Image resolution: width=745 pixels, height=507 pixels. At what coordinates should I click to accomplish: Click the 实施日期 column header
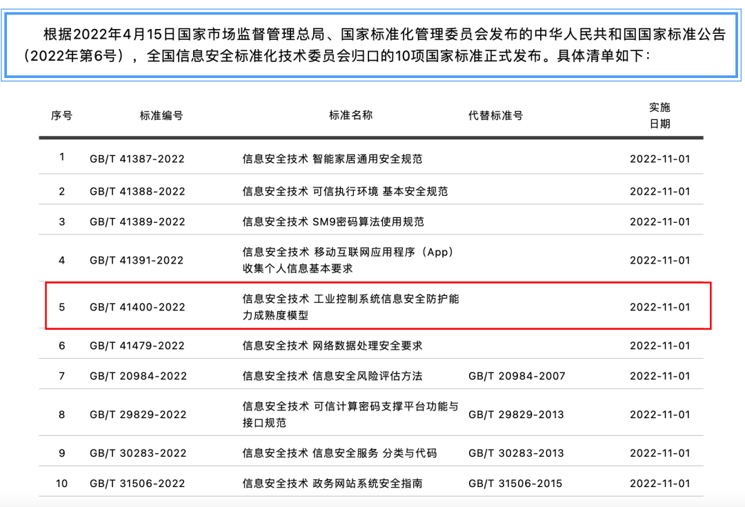(659, 115)
